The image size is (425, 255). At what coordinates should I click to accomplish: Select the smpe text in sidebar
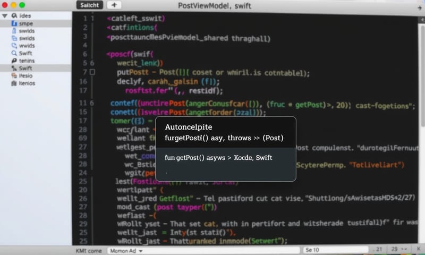coord(26,23)
